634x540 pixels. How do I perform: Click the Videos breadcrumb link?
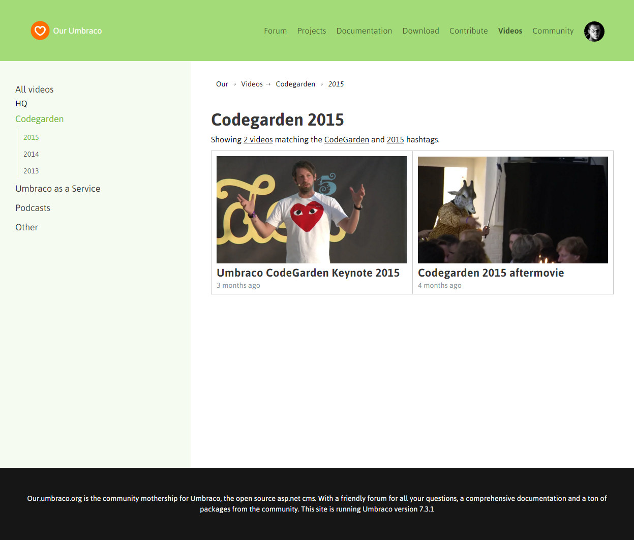pyautogui.click(x=252, y=84)
